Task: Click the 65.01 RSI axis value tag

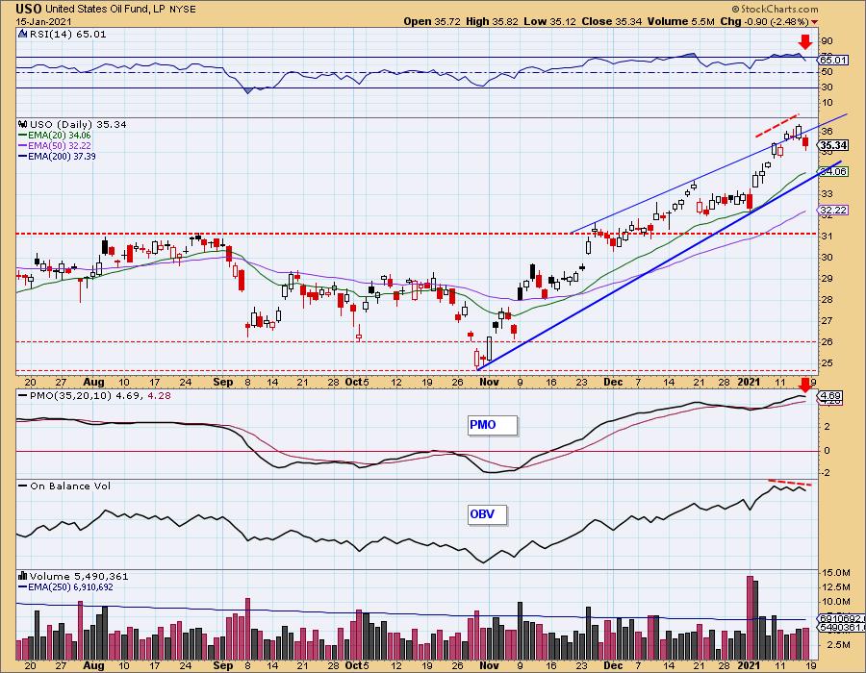Action: click(x=833, y=60)
